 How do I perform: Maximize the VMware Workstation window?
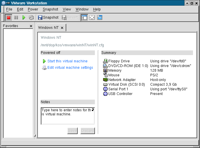point(192,3)
